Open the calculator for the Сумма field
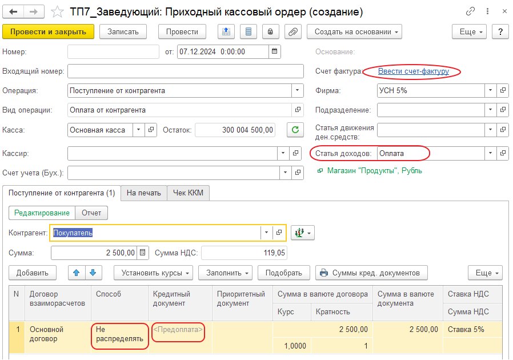This screenshot has width=513, height=360. pos(143,253)
